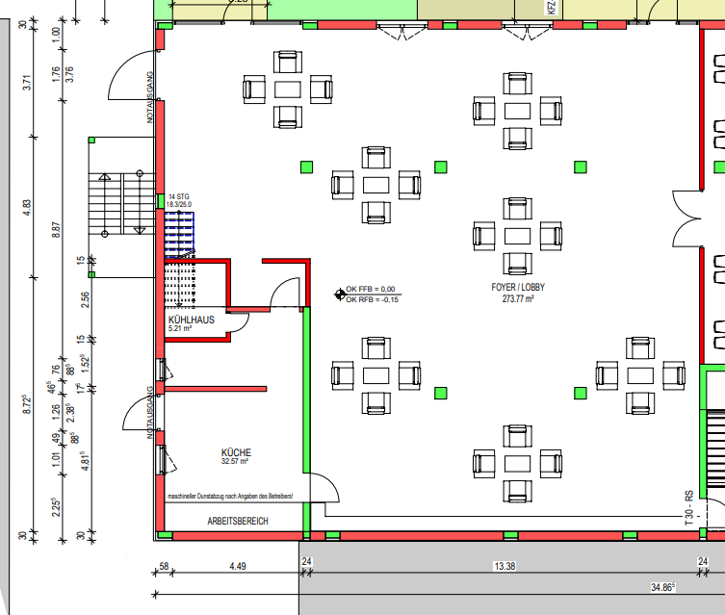This screenshot has height=615, width=725.
Task: Select the 8.87 vertical dimension
Action: 56,230
